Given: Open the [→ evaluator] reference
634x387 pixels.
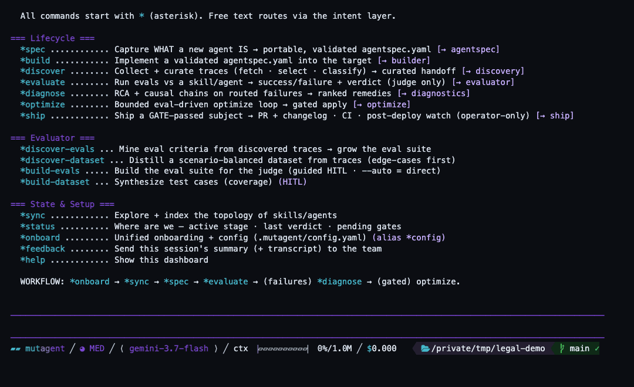Looking at the screenshot, I should pos(483,83).
